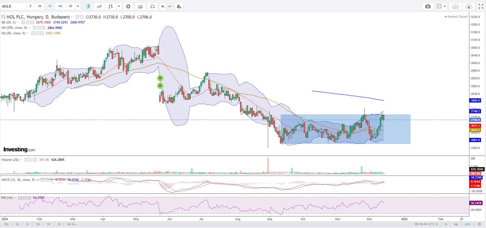Show 7d date range
Screen dimensions: 486x228
point(48,224)
